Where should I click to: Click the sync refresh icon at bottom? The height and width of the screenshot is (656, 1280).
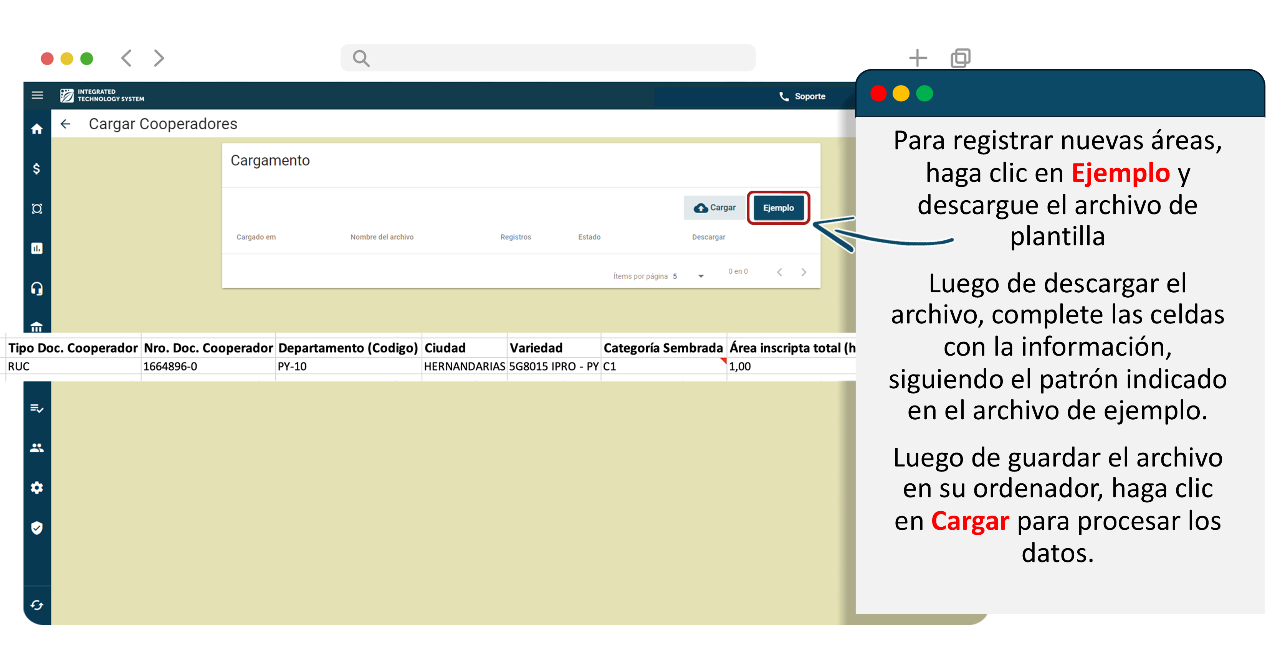click(x=37, y=605)
